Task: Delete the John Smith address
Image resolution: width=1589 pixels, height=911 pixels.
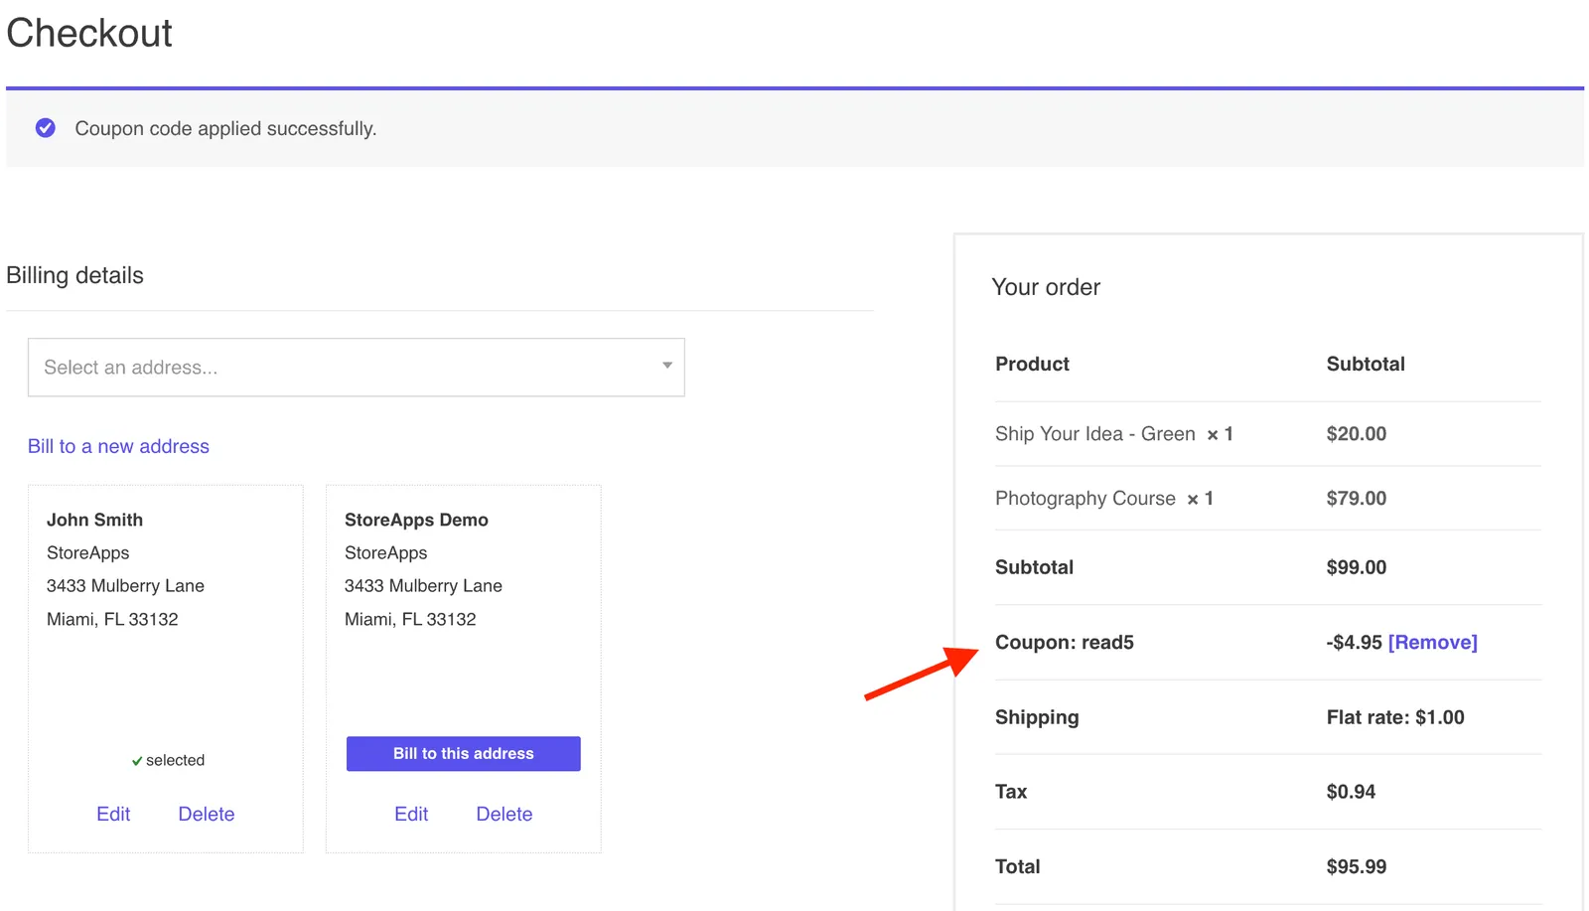Action: coord(207,814)
